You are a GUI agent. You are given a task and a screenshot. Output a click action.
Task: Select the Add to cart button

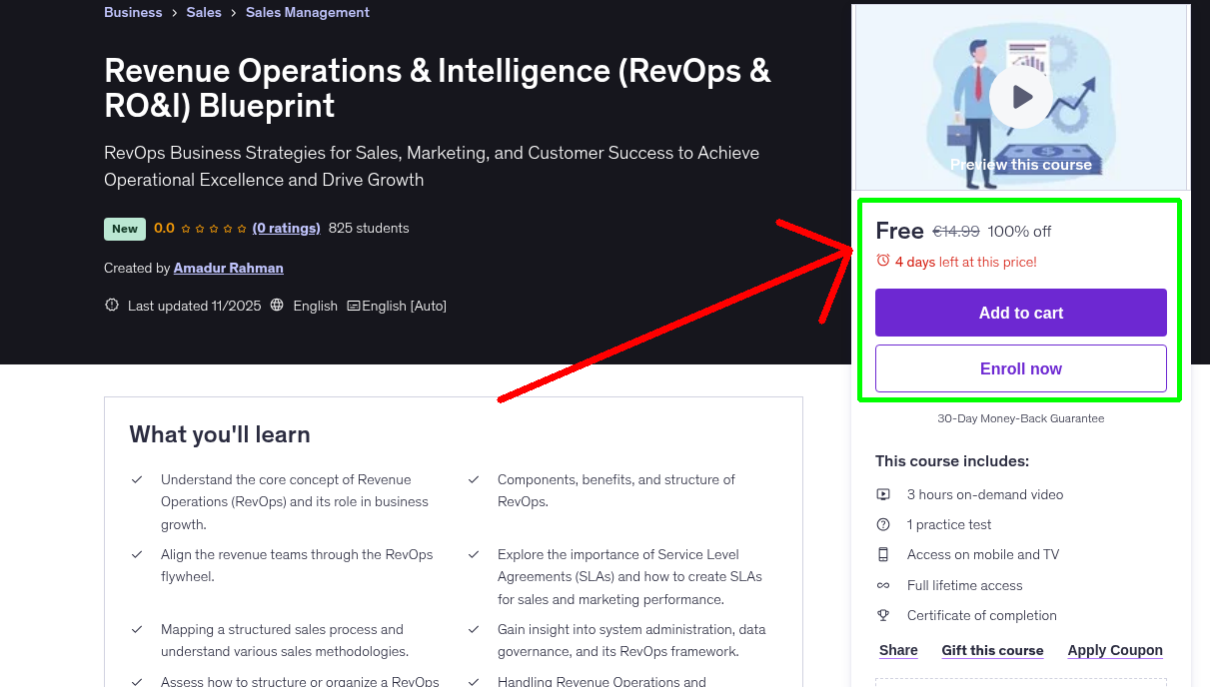1020,313
